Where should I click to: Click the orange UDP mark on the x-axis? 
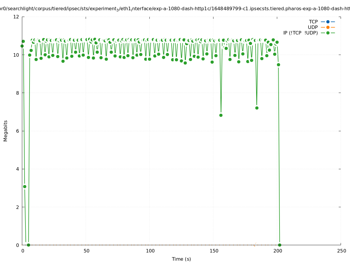(255, 245)
